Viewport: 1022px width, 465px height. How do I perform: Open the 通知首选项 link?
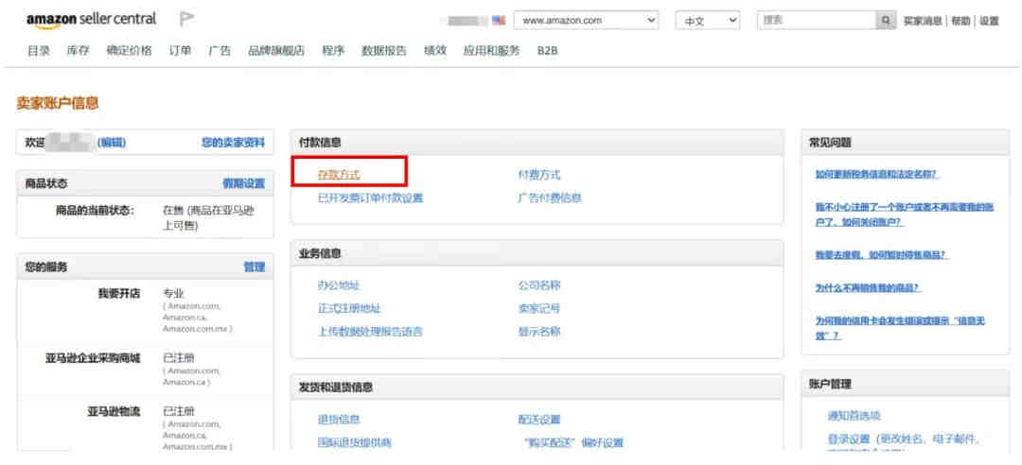tap(855, 416)
